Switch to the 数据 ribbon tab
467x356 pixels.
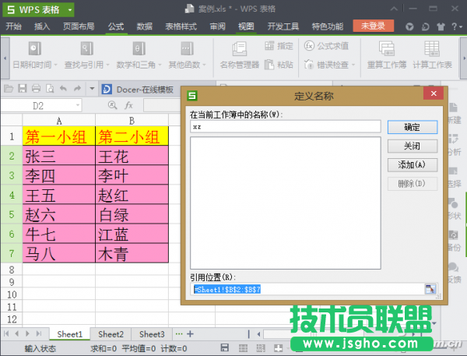coord(144,26)
